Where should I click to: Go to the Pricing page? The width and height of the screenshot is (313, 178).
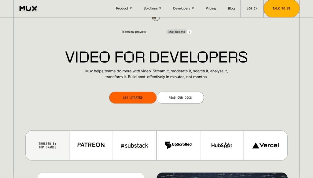[x=211, y=8]
